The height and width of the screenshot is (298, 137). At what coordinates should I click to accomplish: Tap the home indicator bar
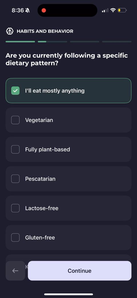[68, 294]
